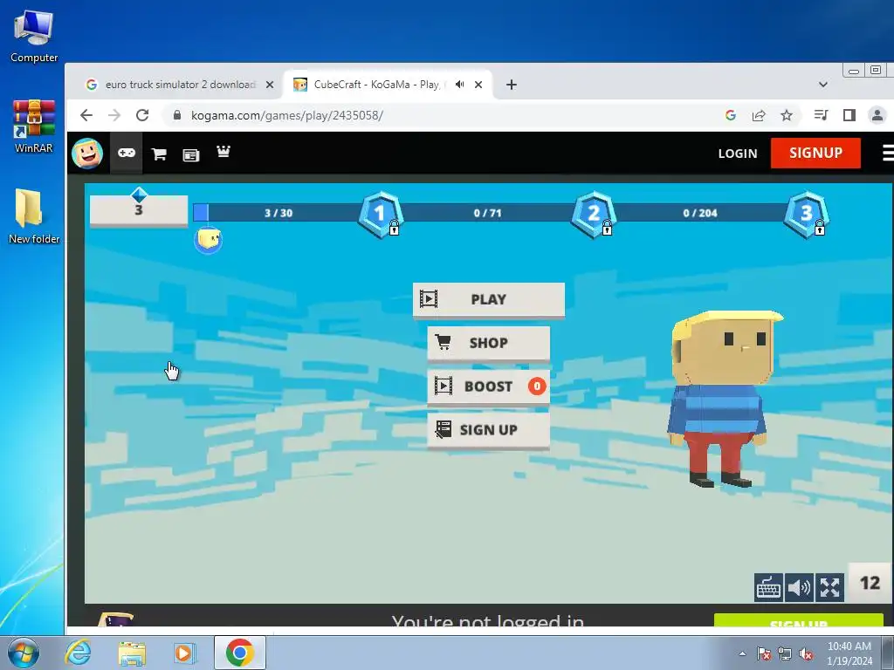Reload the current page
894x670 pixels.
(142, 116)
